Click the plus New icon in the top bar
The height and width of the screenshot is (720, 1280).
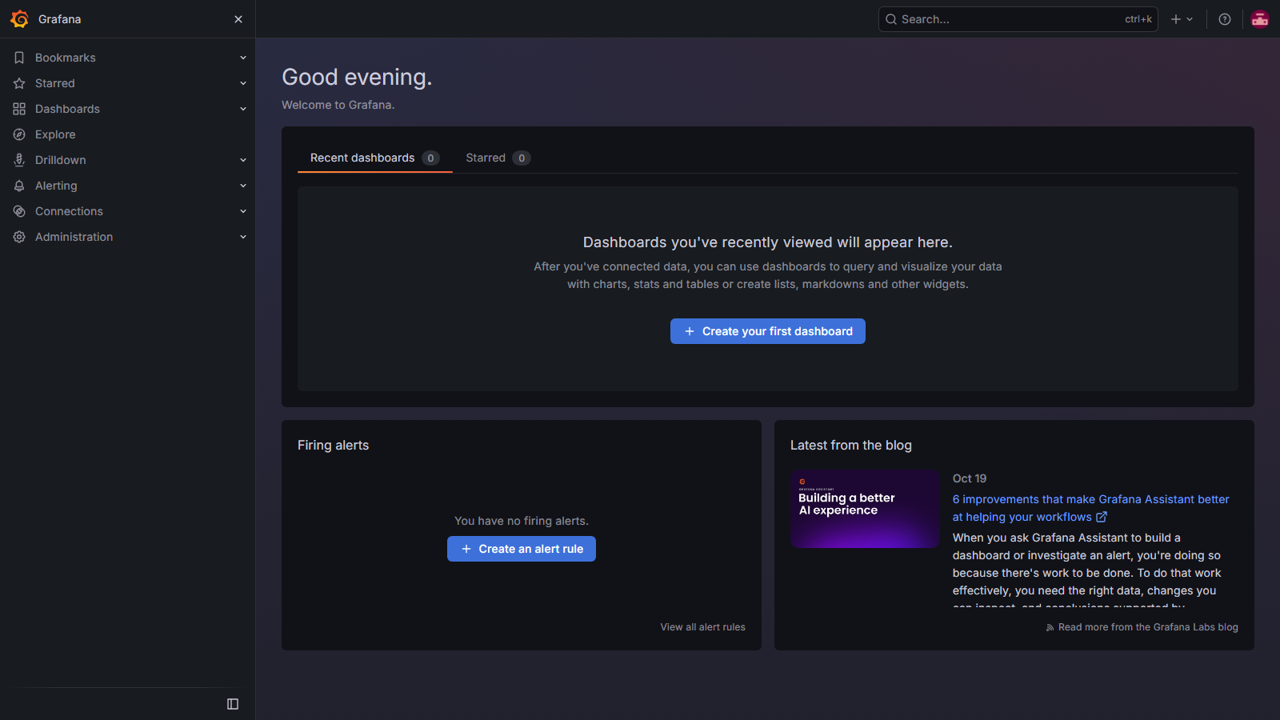tap(1176, 19)
